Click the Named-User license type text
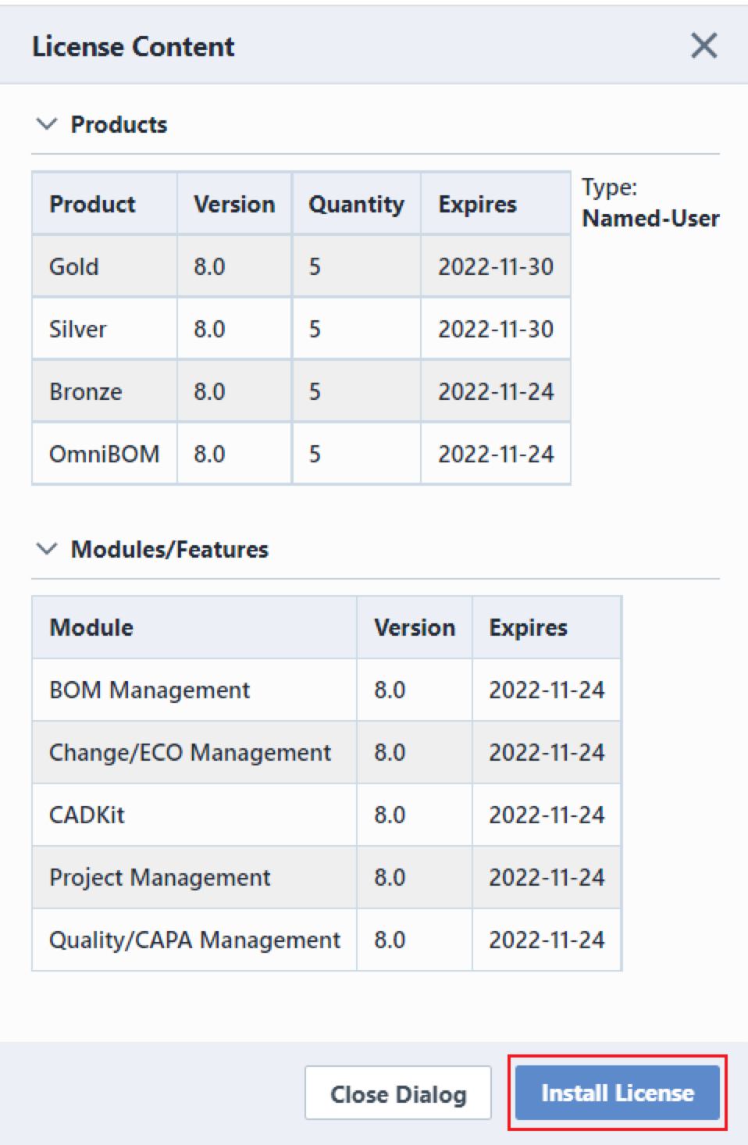The height and width of the screenshot is (1145, 748). [651, 218]
